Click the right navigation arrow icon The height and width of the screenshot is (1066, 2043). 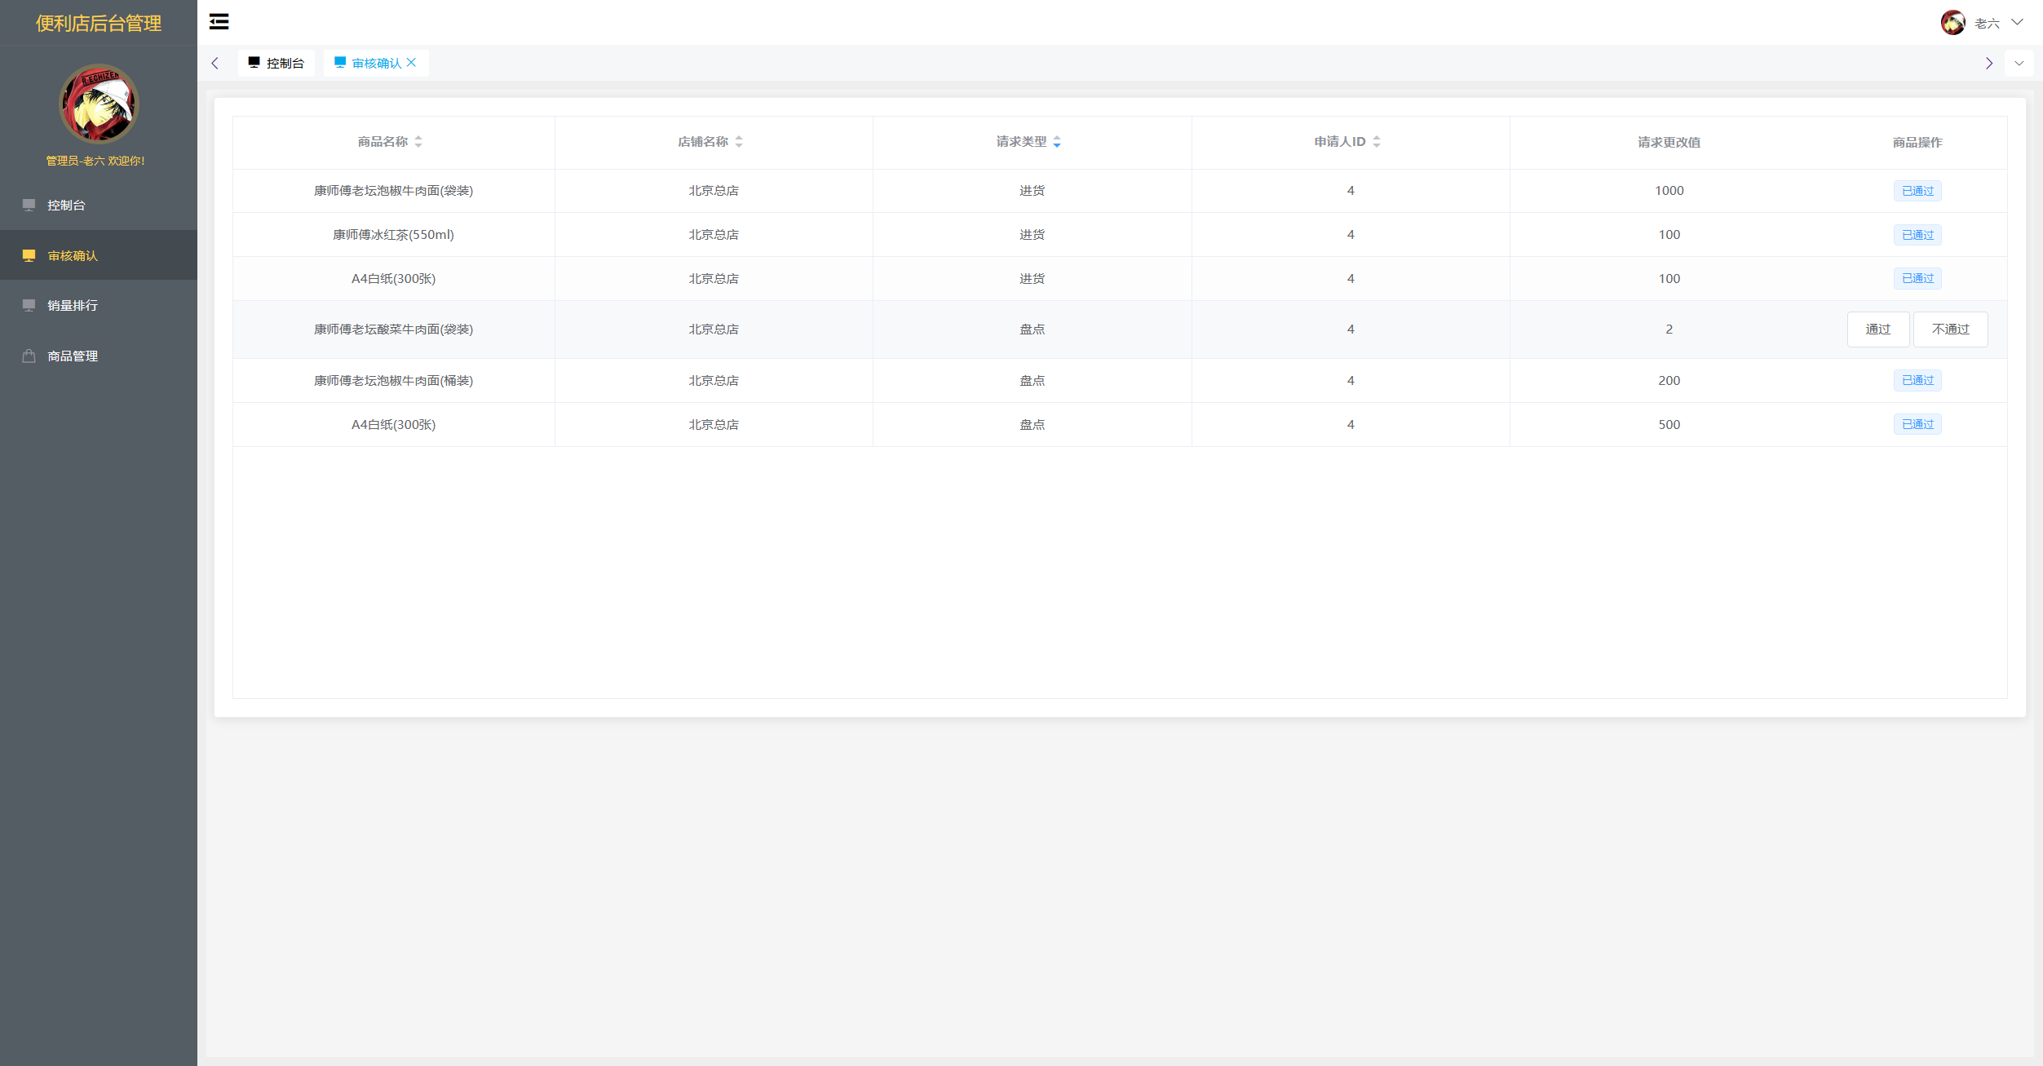[1989, 64]
